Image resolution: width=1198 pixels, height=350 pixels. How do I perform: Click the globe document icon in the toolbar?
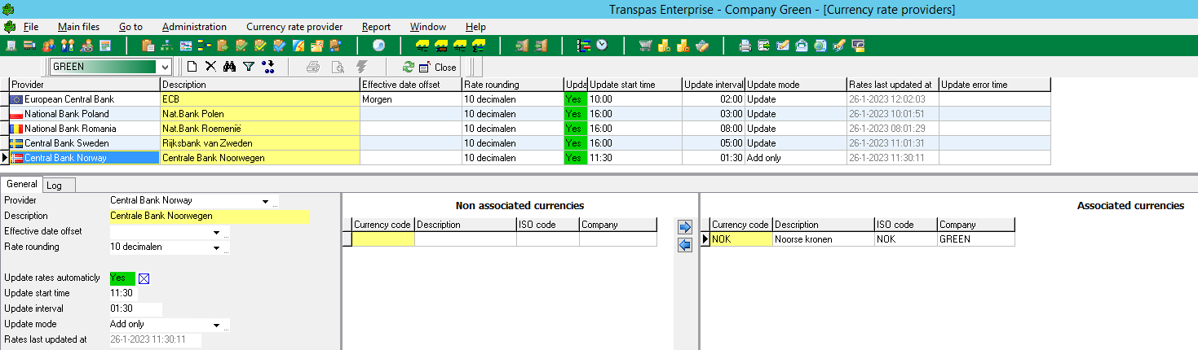point(820,46)
